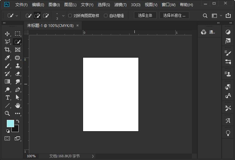Open the workspace switcher dropdown arrow

pyautogui.click(x=221, y=16)
